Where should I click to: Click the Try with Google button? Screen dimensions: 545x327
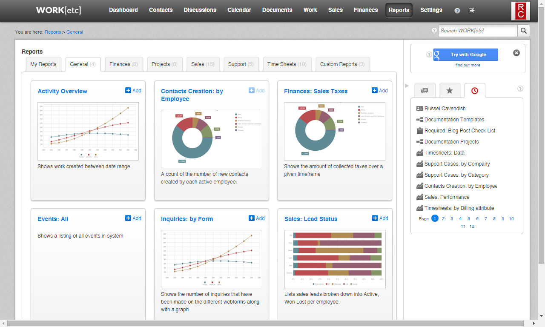pyautogui.click(x=465, y=54)
